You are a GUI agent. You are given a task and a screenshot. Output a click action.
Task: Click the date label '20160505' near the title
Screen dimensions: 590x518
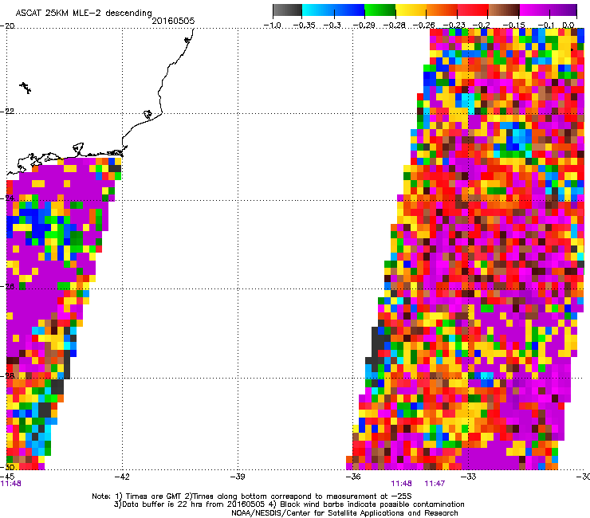(173, 21)
